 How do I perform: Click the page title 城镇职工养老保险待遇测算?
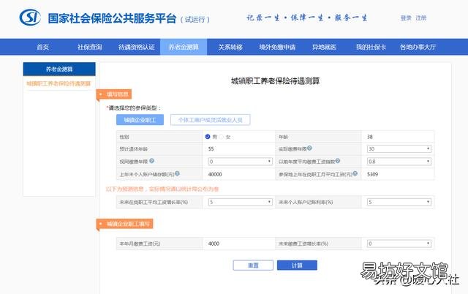tap(275, 81)
